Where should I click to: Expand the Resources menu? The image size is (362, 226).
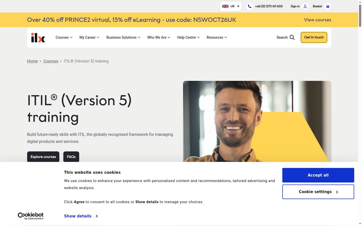(x=217, y=37)
